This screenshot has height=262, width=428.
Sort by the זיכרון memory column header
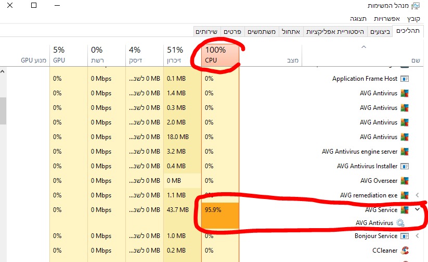pyautogui.click(x=183, y=55)
